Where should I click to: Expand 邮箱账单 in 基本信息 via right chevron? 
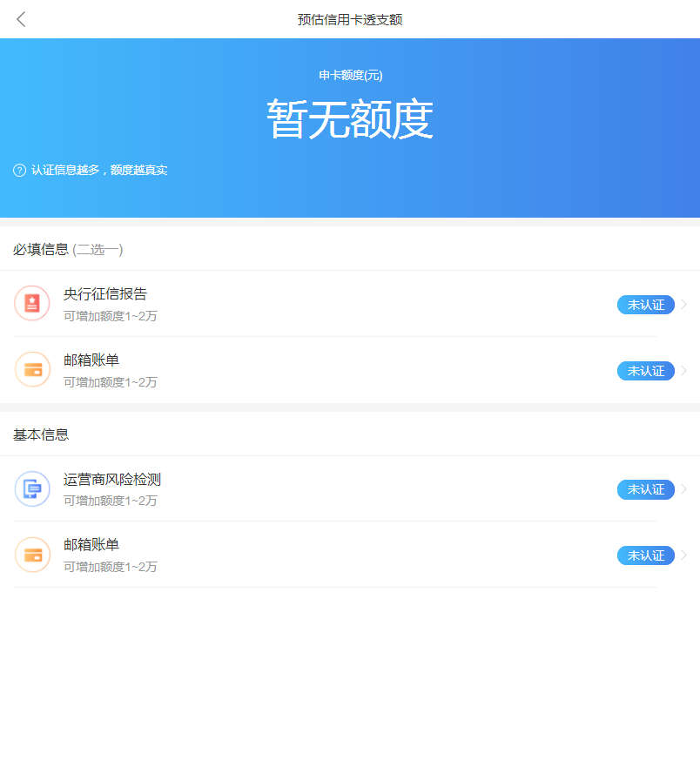click(x=684, y=555)
